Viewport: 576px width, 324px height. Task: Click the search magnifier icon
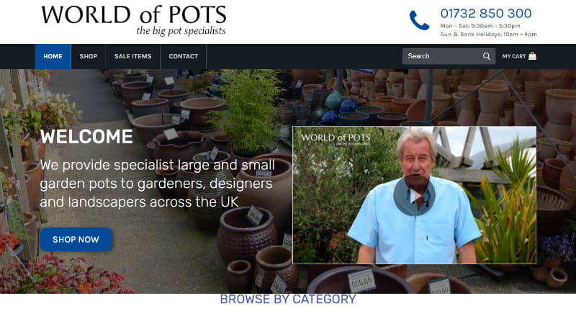[487, 56]
